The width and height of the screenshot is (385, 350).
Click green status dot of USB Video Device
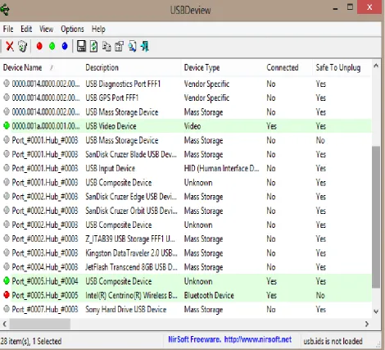(x=7, y=125)
